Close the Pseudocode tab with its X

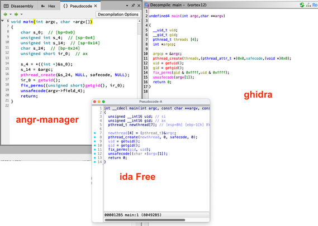coord(96,6)
